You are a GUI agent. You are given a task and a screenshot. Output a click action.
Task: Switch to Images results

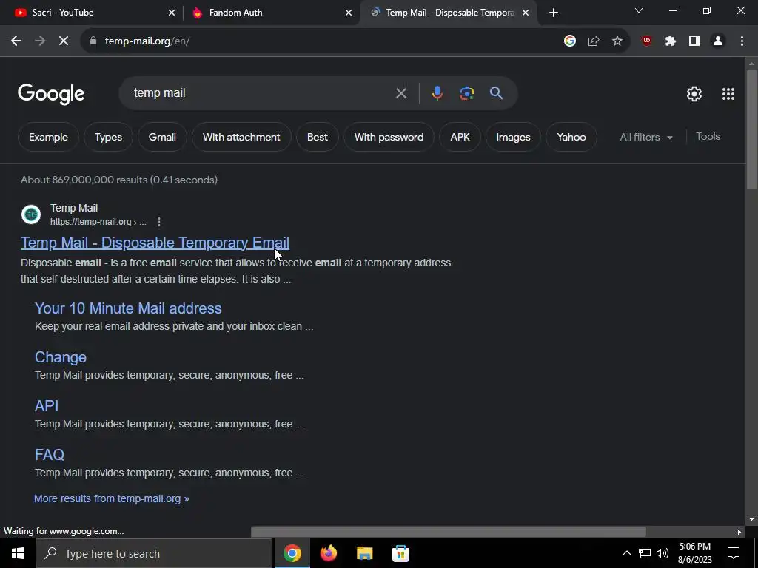pyautogui.click(x=513, y=137)
